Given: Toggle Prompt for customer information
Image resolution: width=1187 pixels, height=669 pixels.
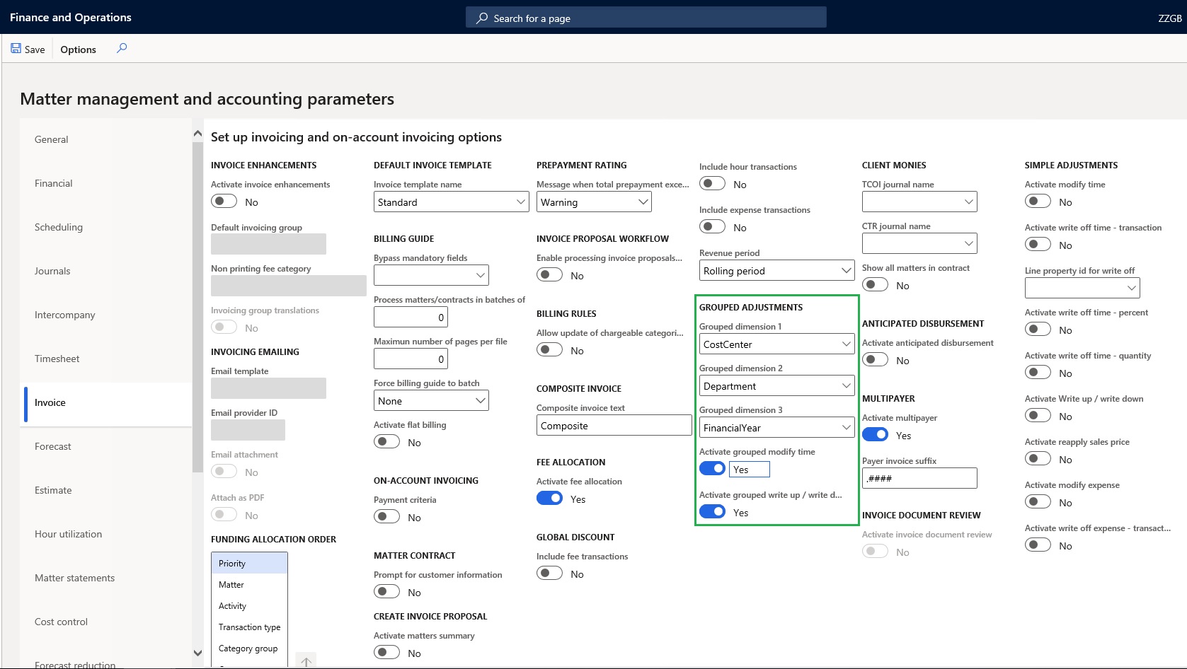Looking at the screenshot, I should [386, 592].
